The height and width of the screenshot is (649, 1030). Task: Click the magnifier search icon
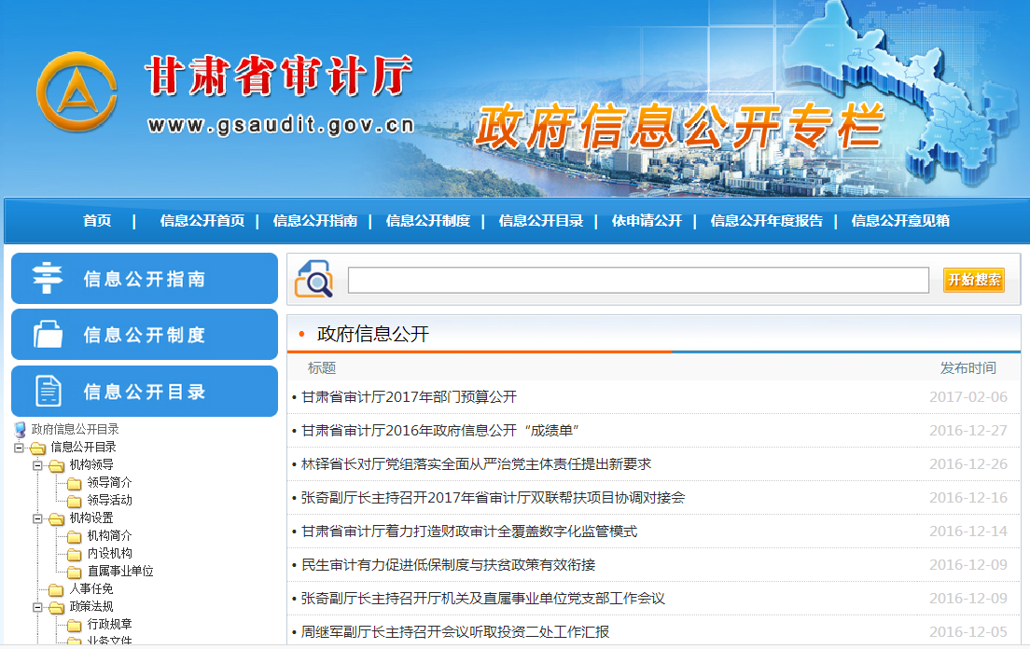tap(313, 280)
